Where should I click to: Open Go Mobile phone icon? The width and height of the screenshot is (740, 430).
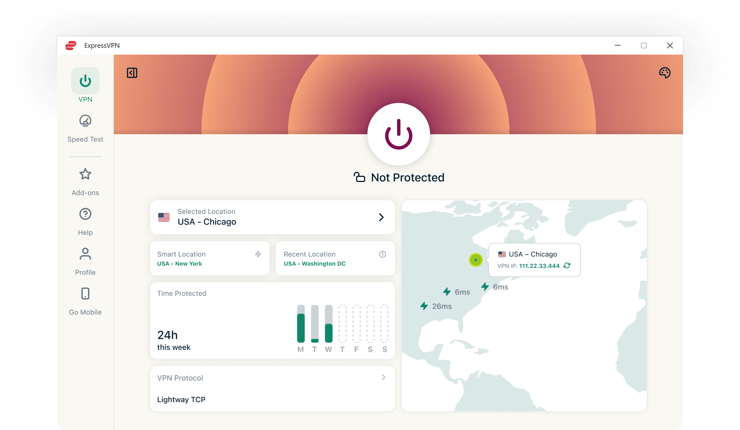tap(85, 294)
